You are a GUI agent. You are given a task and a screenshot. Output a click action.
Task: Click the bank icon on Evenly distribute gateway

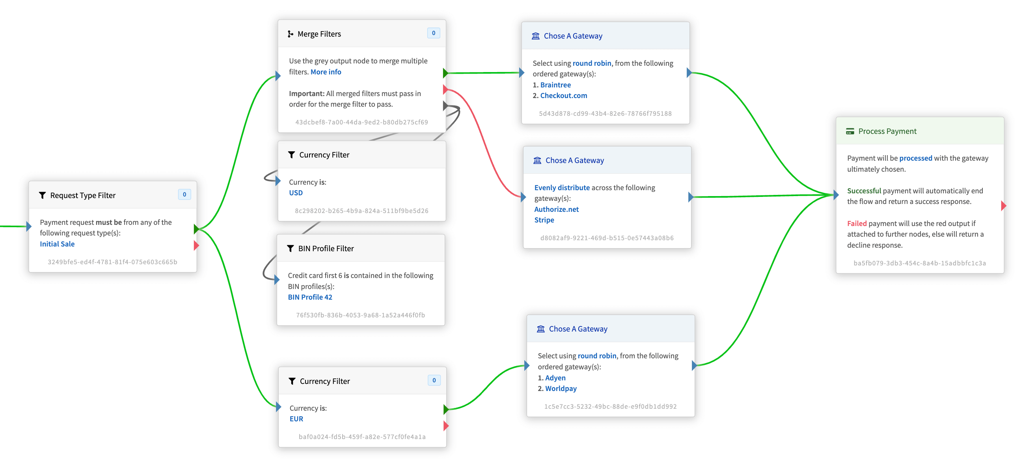(537, 160)
